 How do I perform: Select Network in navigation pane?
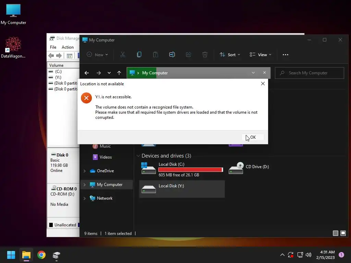coord(105,198)
